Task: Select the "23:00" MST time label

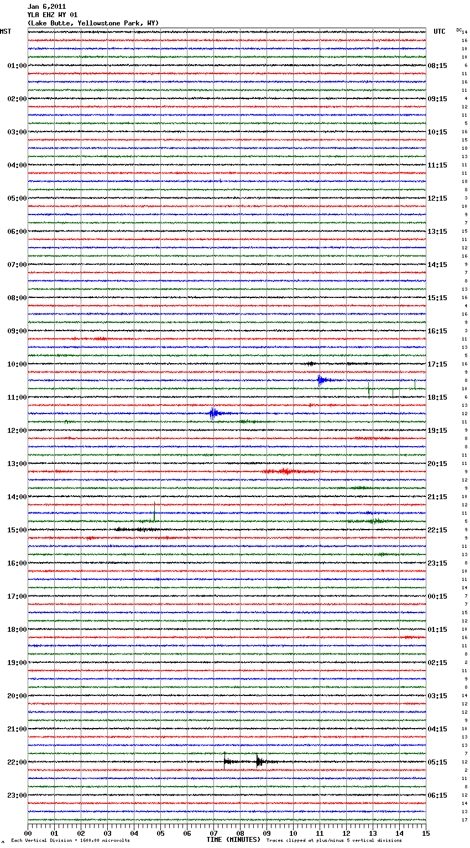Action: (x=17, y=795)
